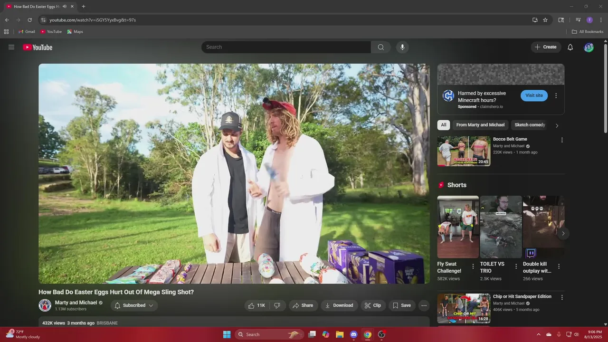This screenshot has width=608, height=342.
Task: Reload the page in Chrome
Action: tap(29, 20)
